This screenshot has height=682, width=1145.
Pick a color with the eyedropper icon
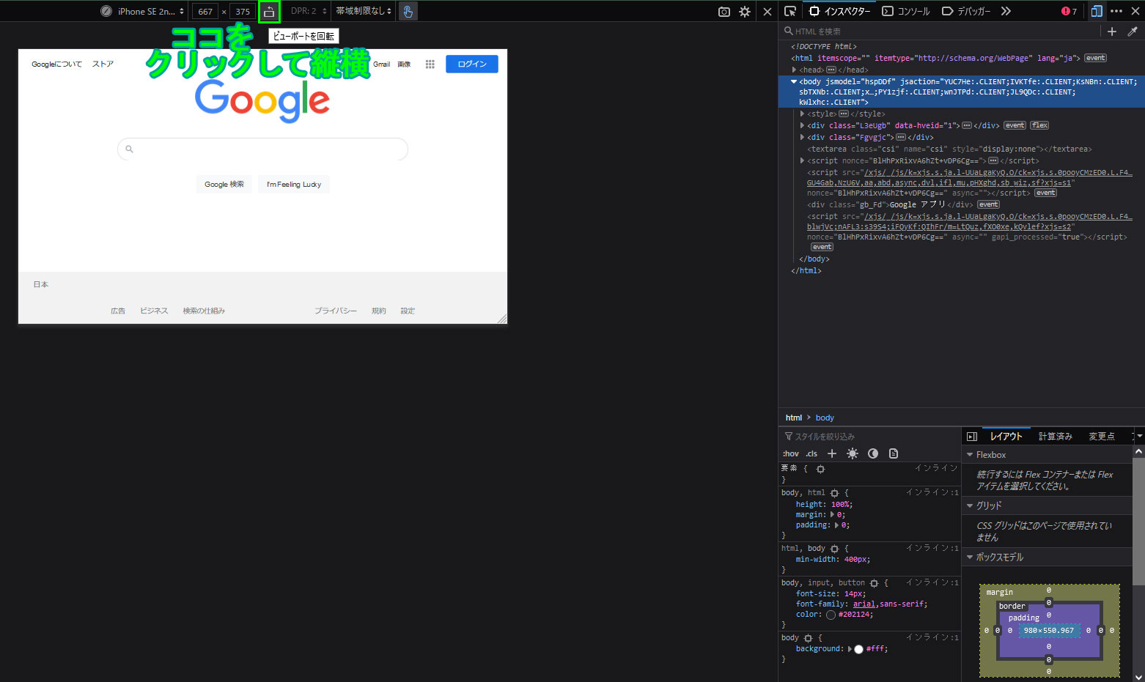pyautogui.click(x=1133, y=31)
